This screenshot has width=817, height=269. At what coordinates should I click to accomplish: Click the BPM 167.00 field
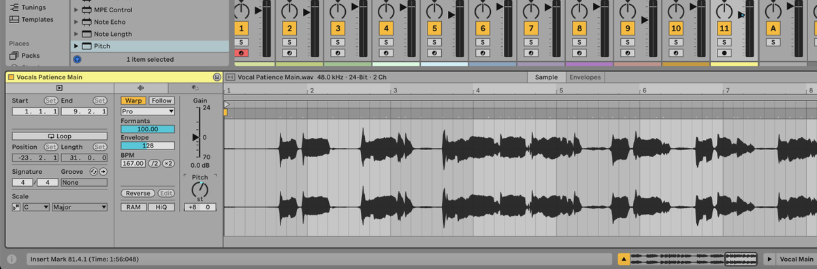pos(133,164)
